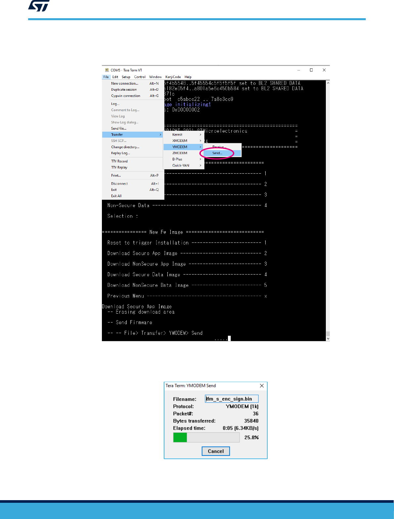The height and width of the screenshot is (519, 394).
Task: Open the Window menu
Action: pyautogui.click(x=155, y=77)
